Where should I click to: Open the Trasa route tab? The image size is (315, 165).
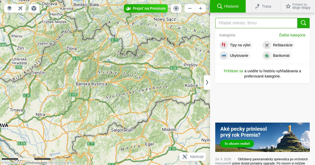coord(263,6)
